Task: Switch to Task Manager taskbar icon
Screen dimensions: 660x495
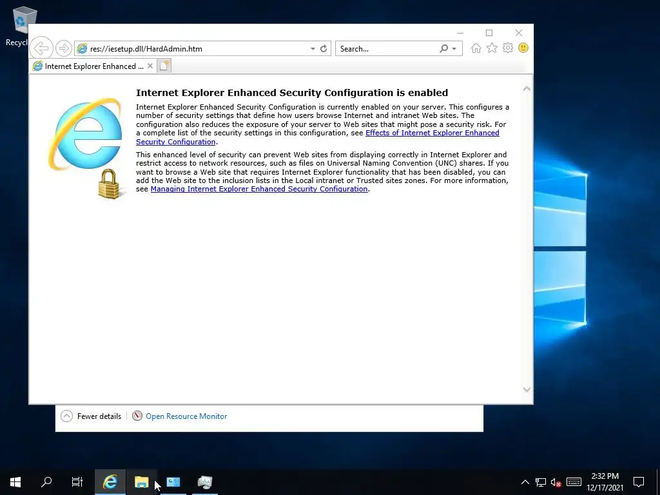Action: [x=205, y=482]
